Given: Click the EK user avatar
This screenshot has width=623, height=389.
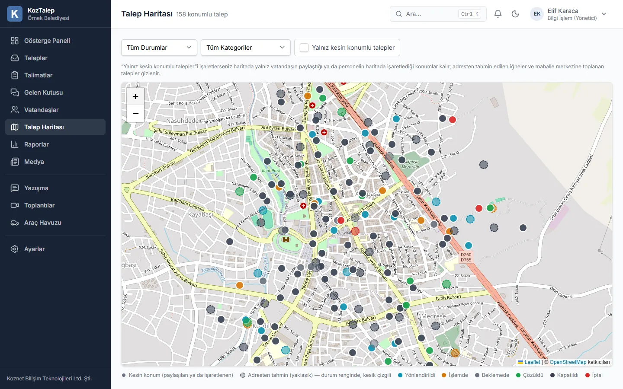Looking at the screenshot, I should [537, 14].
